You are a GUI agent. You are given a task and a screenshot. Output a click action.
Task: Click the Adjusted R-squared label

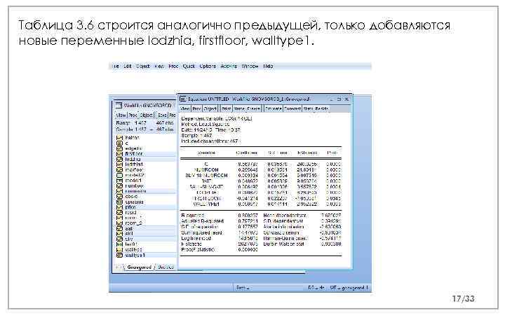click(203, 221)
